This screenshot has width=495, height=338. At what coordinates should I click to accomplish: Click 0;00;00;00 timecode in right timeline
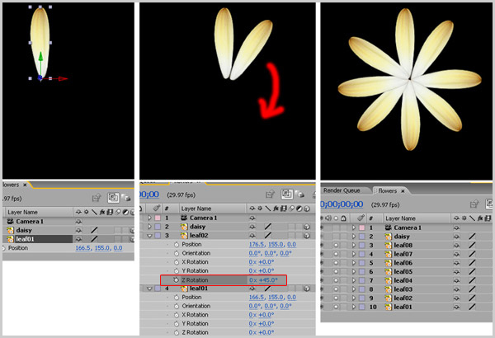click(x=342, y=204)
